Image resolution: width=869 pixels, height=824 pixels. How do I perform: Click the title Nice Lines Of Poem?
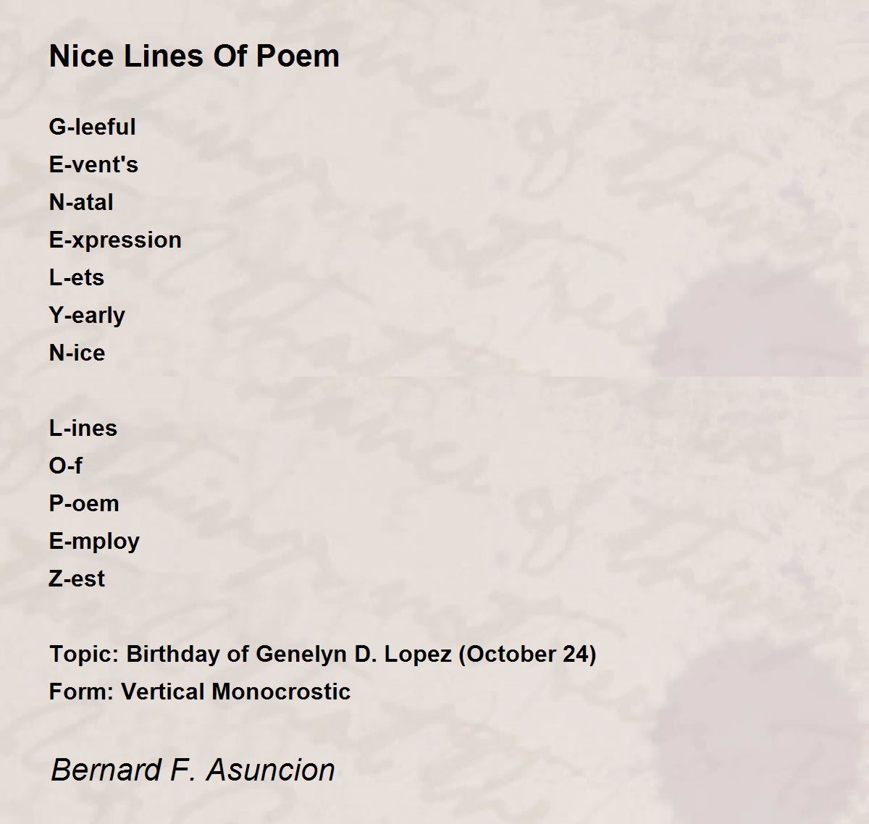click(x=194, y=56)
